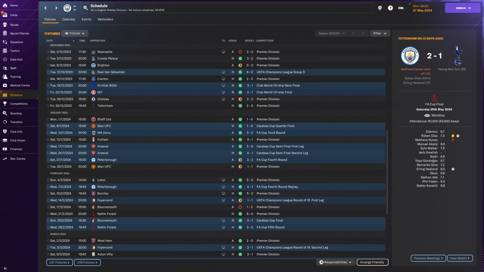Screen dimensions: 484x272
Task: Select the Everton fixture row circle
Action: tap(48, 79)
